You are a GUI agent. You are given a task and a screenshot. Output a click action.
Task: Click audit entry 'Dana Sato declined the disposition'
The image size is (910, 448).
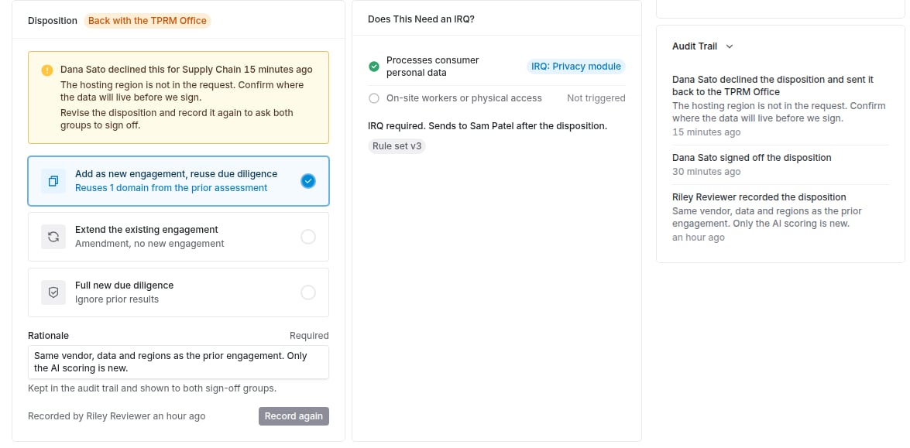[x=773, y=85]
